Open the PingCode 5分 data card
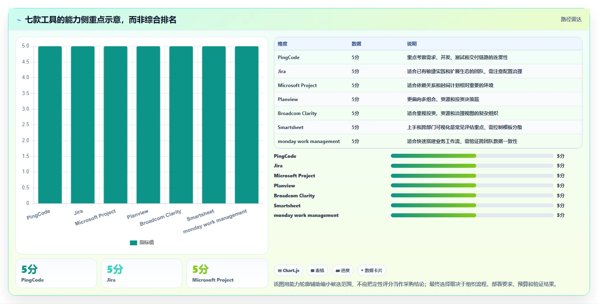Image resolution: width=598 pixels, height=304 pixels. pyautogui.click(x=56, y=273)
